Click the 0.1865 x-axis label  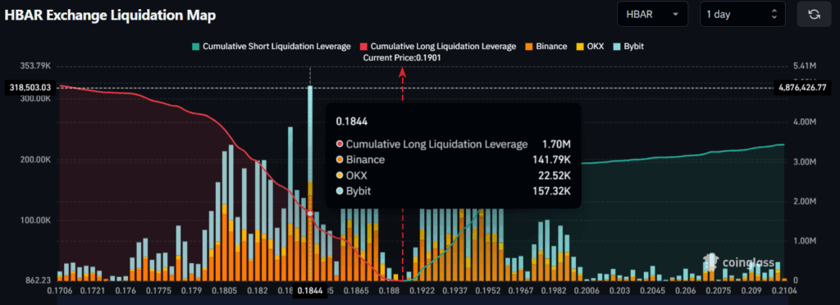tap(356, 290)
